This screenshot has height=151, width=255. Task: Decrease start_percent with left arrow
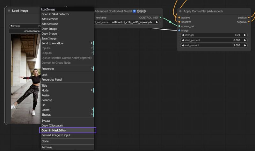pos(183,40)
